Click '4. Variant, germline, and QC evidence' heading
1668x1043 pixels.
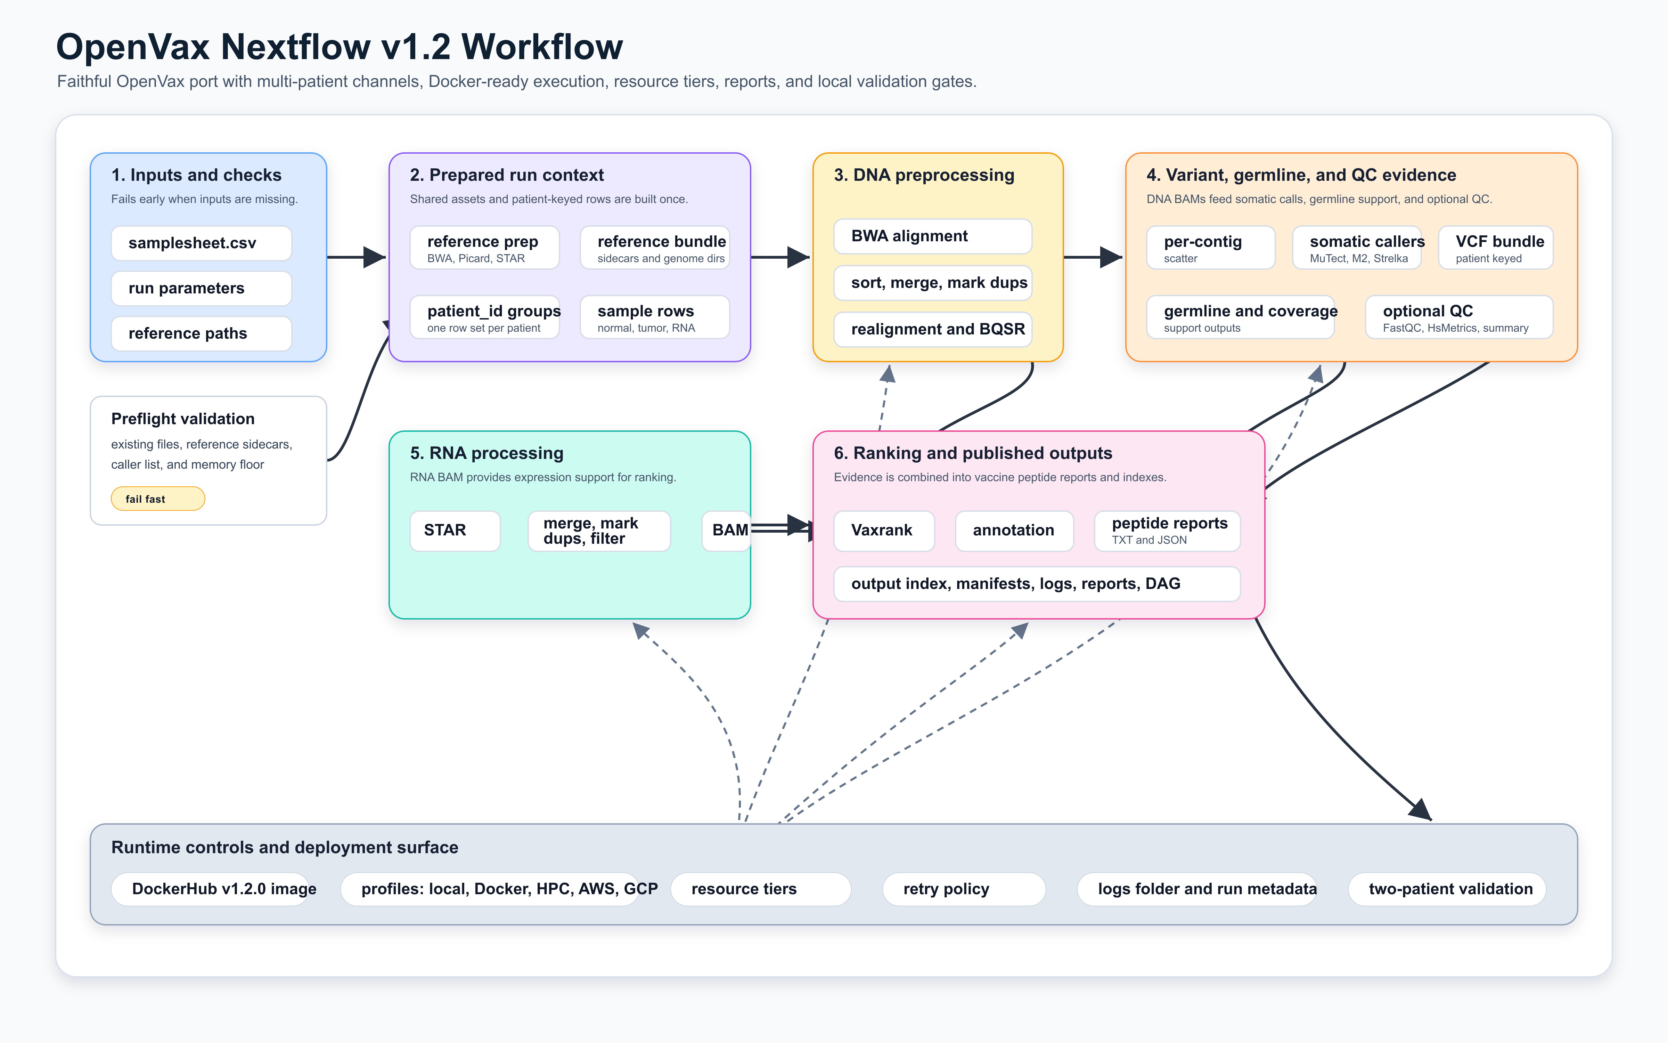tap(1301, 175)
